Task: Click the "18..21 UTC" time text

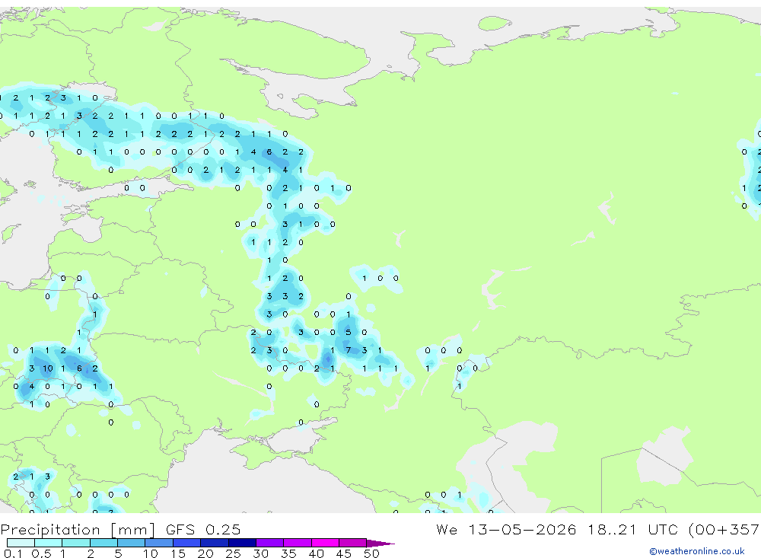Action: [635, 529]
